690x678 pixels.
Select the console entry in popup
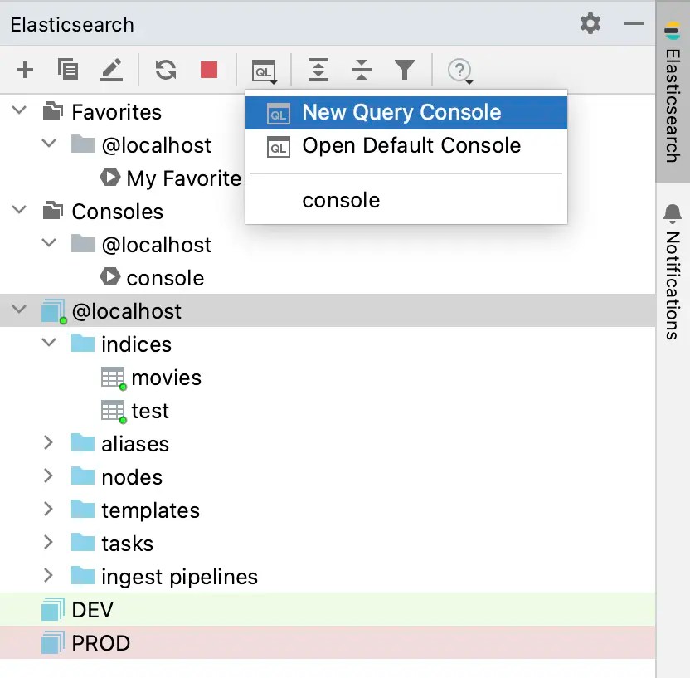click(x=406, y=201)
